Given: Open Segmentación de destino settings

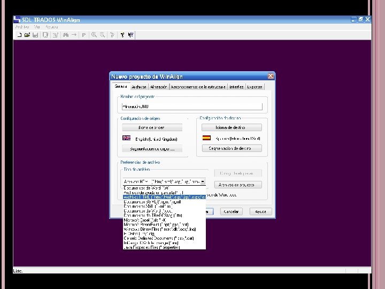Looking at the screenshot, I should pyautogui.click(x=232, y=148).
